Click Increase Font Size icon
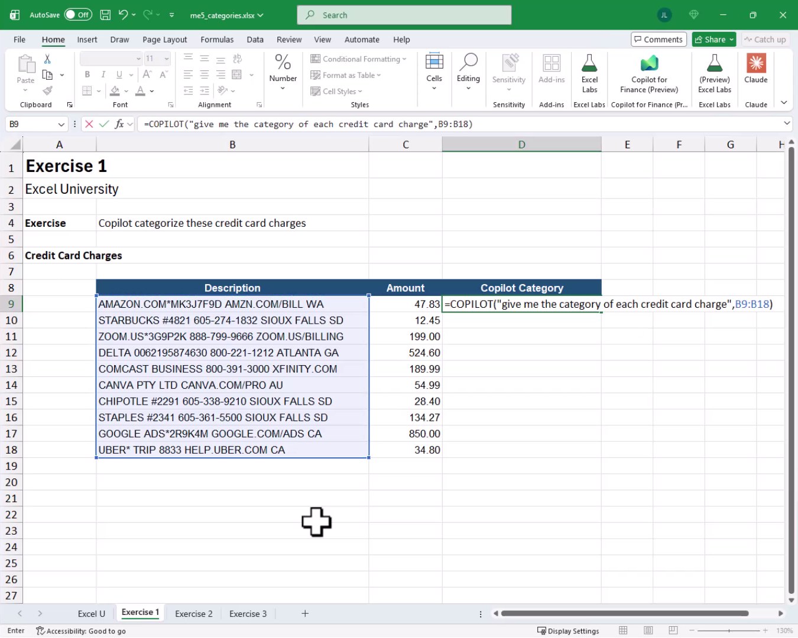The image size is (798, 638). tap(147, 74)
